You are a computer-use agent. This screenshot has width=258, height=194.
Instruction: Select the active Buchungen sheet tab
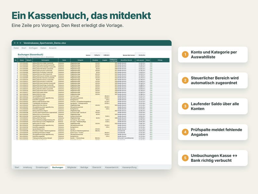point(58,167)
